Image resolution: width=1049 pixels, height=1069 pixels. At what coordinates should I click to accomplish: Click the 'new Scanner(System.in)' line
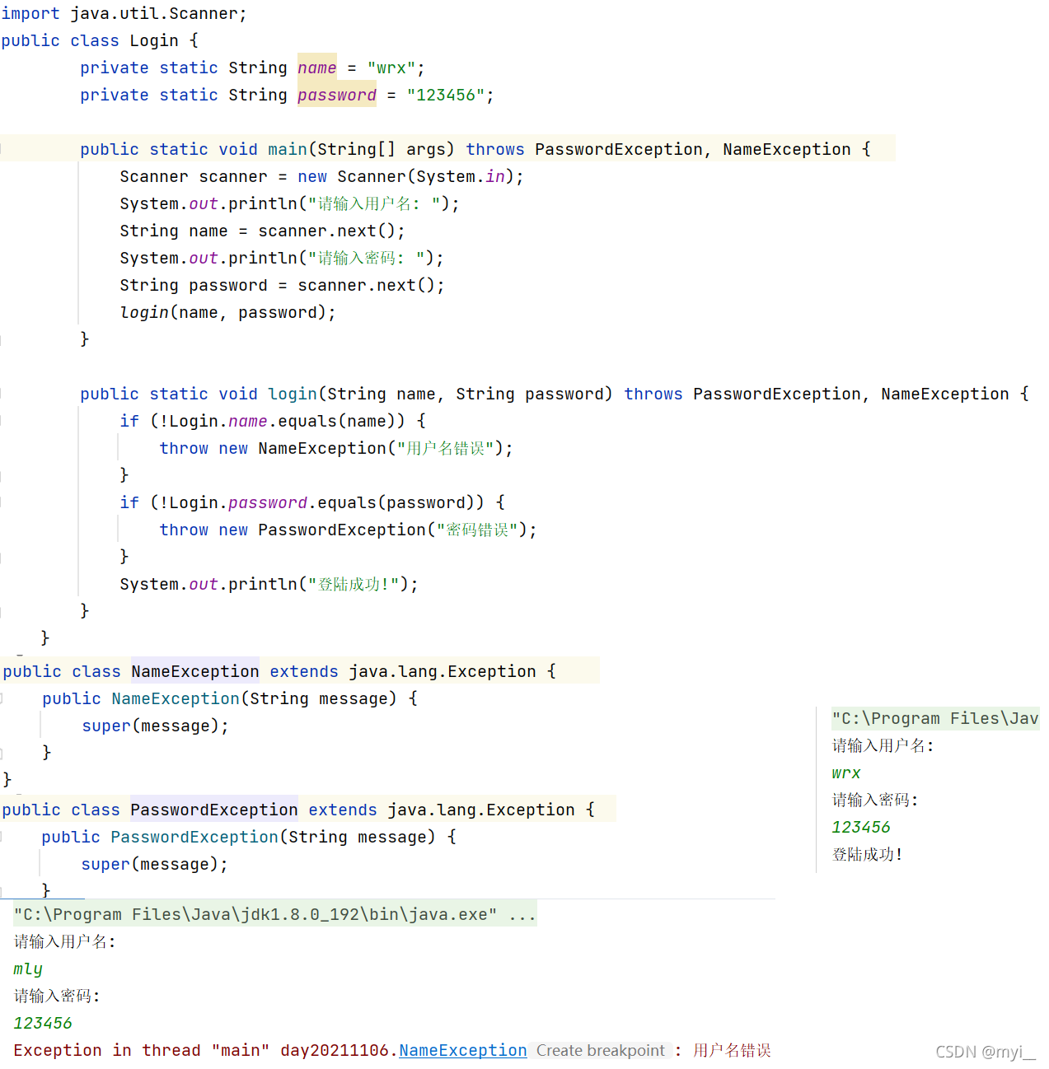click(x=321, y=176)
